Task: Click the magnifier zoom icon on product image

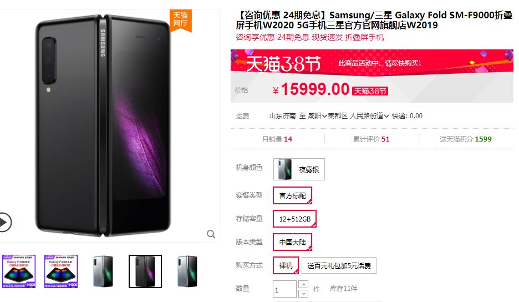Action: coord(211,234)
